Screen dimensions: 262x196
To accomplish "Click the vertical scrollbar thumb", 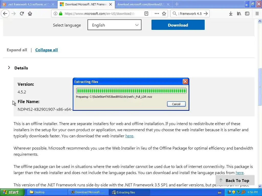I will pyautogui.click(x=260, y=87).
